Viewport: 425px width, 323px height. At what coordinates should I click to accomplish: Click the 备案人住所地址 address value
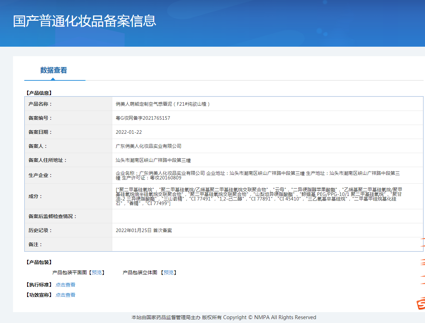tap(153, 160)
